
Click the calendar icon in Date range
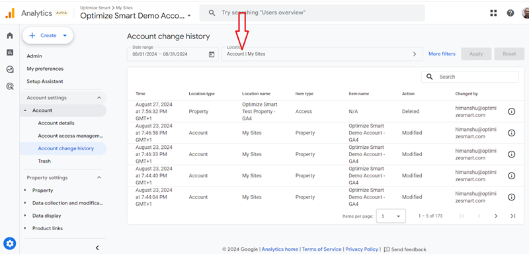tap(212, 54)
